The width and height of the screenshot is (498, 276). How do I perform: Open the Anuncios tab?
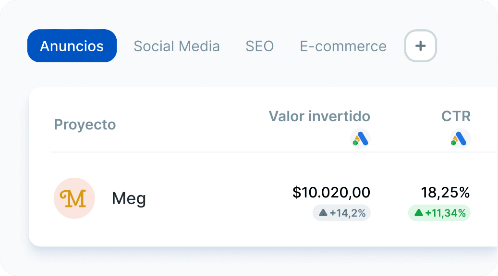72,46
